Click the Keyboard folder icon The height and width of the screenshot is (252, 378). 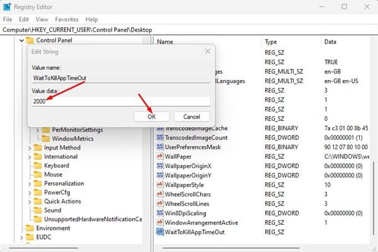click(38, 166)
